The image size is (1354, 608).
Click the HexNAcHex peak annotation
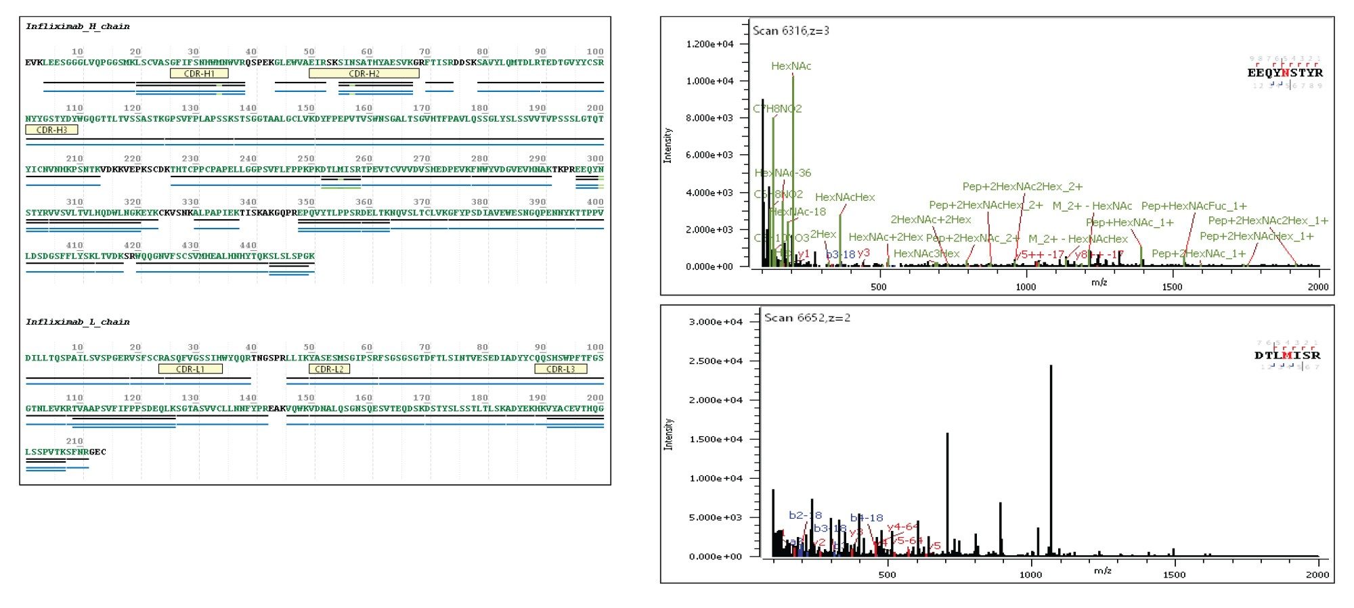(845, 197)
